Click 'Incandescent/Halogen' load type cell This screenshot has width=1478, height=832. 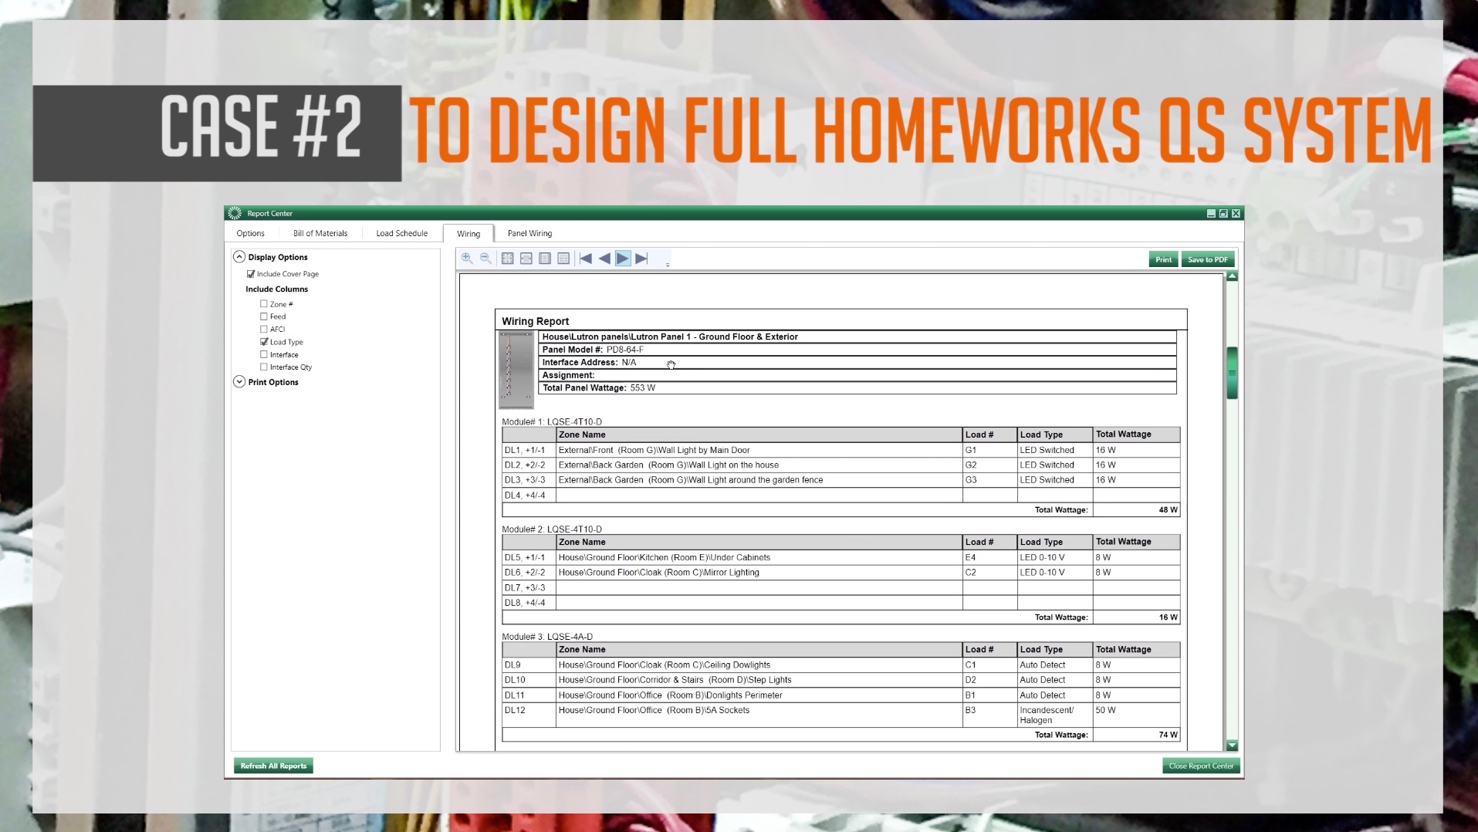tap(1055, 715)
